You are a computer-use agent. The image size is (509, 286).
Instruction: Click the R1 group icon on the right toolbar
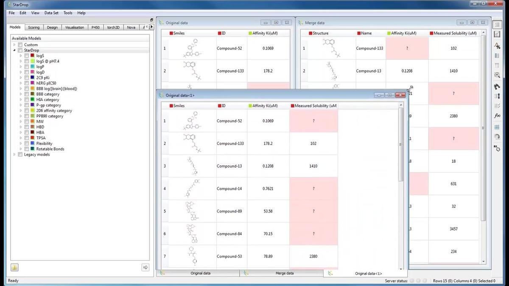coord(497,146)
